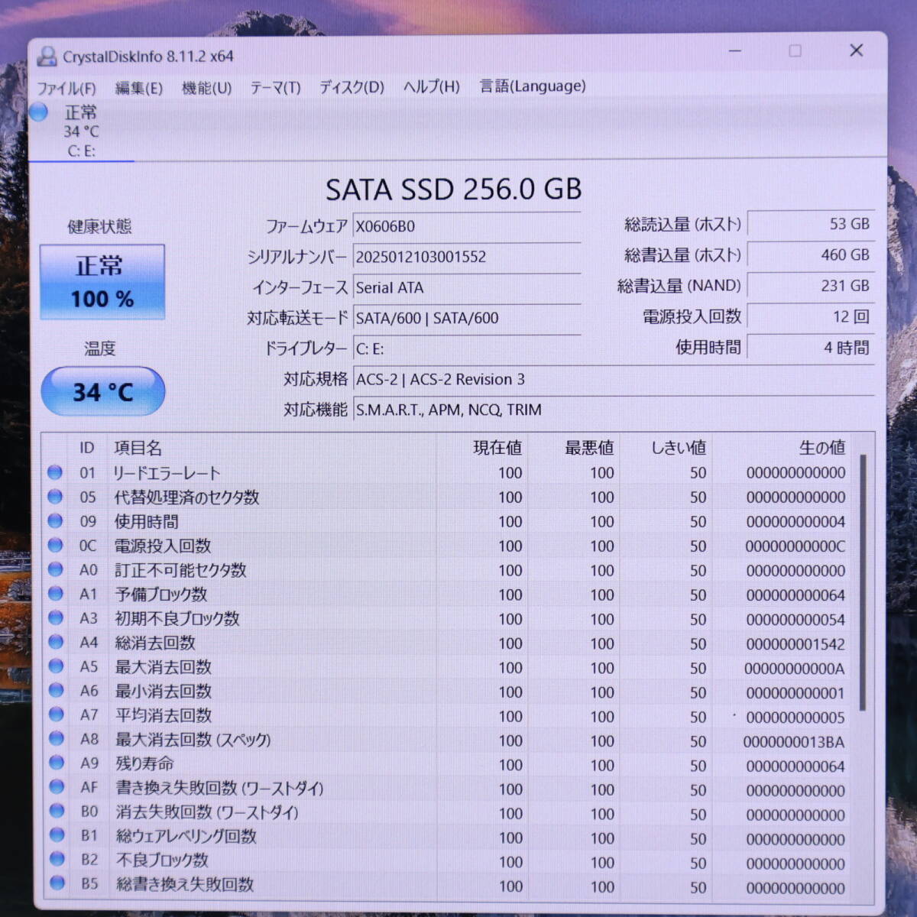Click the status orb for 消去失敗回数 (ワーストダイ) row
The width and height of the screenshot is (917, 917).
(x=57, y=811)
